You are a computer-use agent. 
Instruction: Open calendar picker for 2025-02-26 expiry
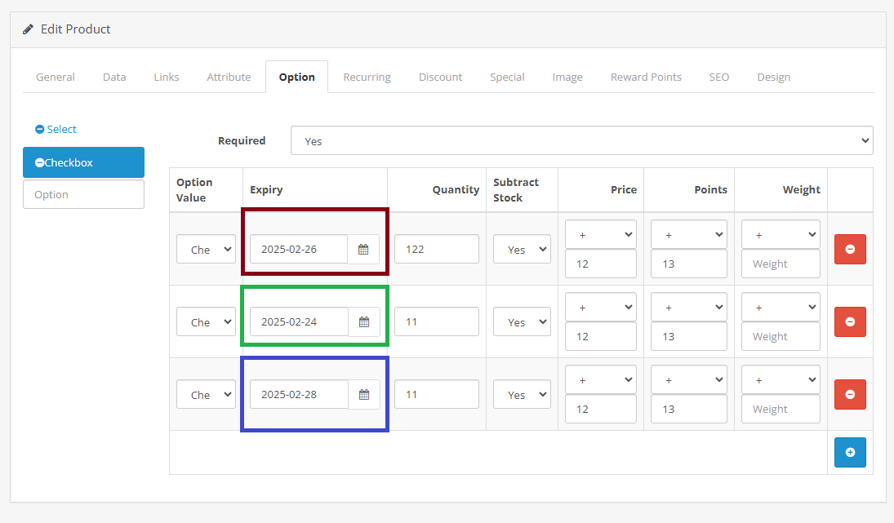pos(364,250)
